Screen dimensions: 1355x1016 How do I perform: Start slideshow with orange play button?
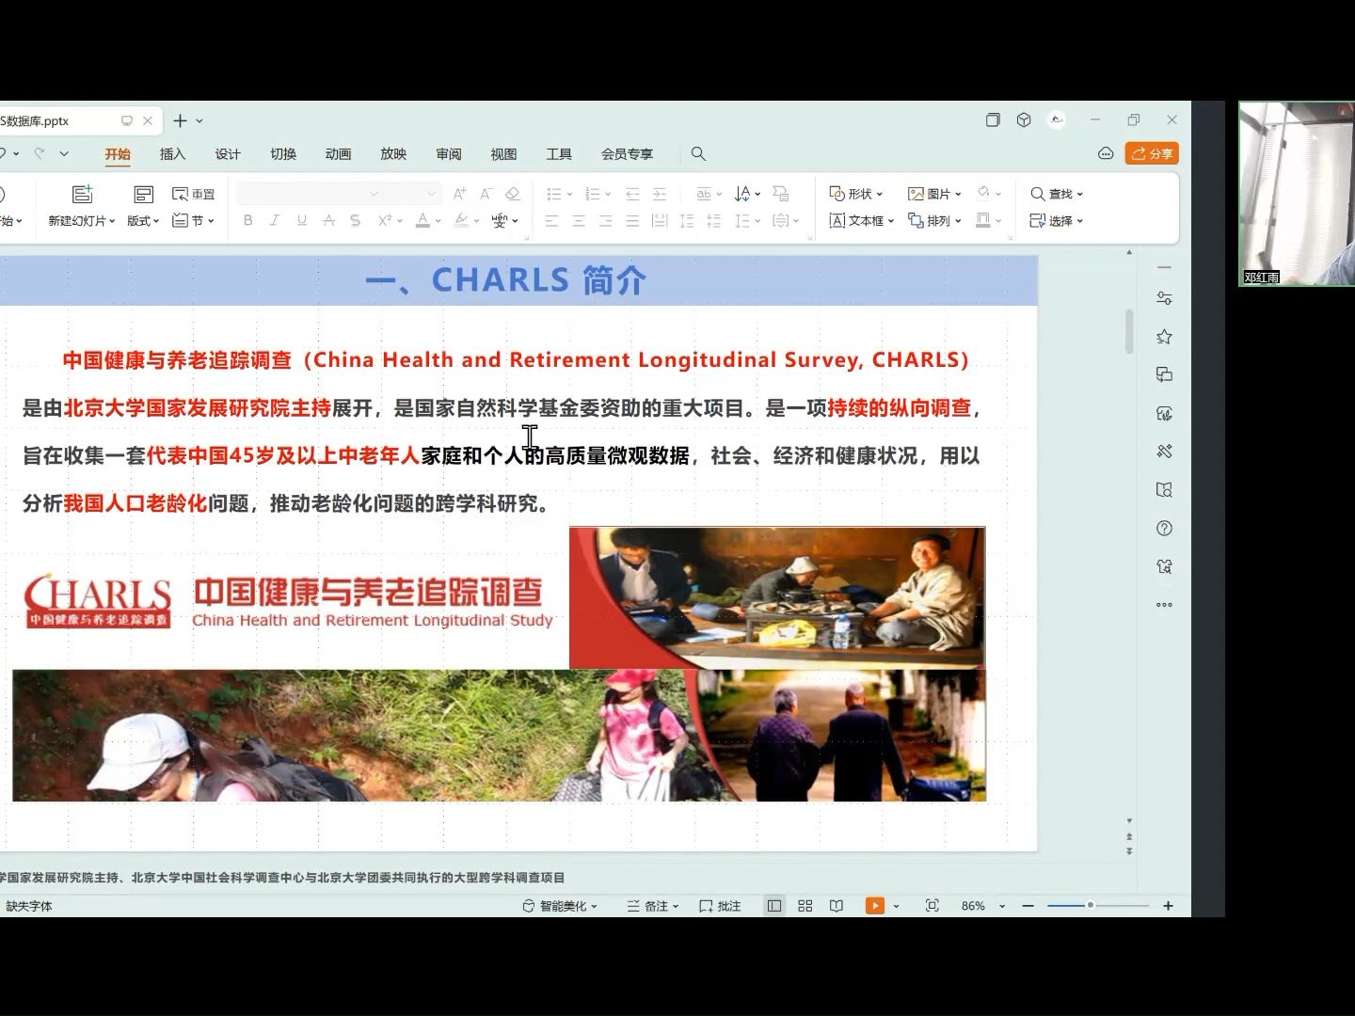point(875,906)
